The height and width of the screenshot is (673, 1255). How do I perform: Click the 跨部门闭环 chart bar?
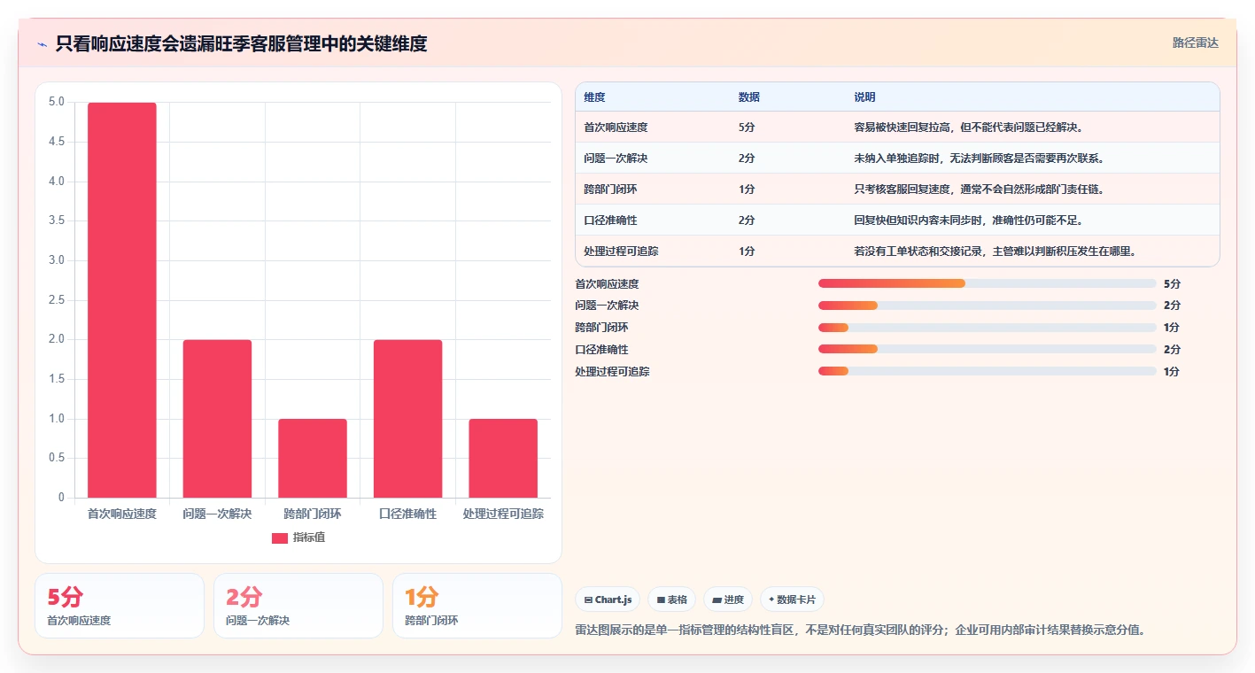tap(313, 458)
